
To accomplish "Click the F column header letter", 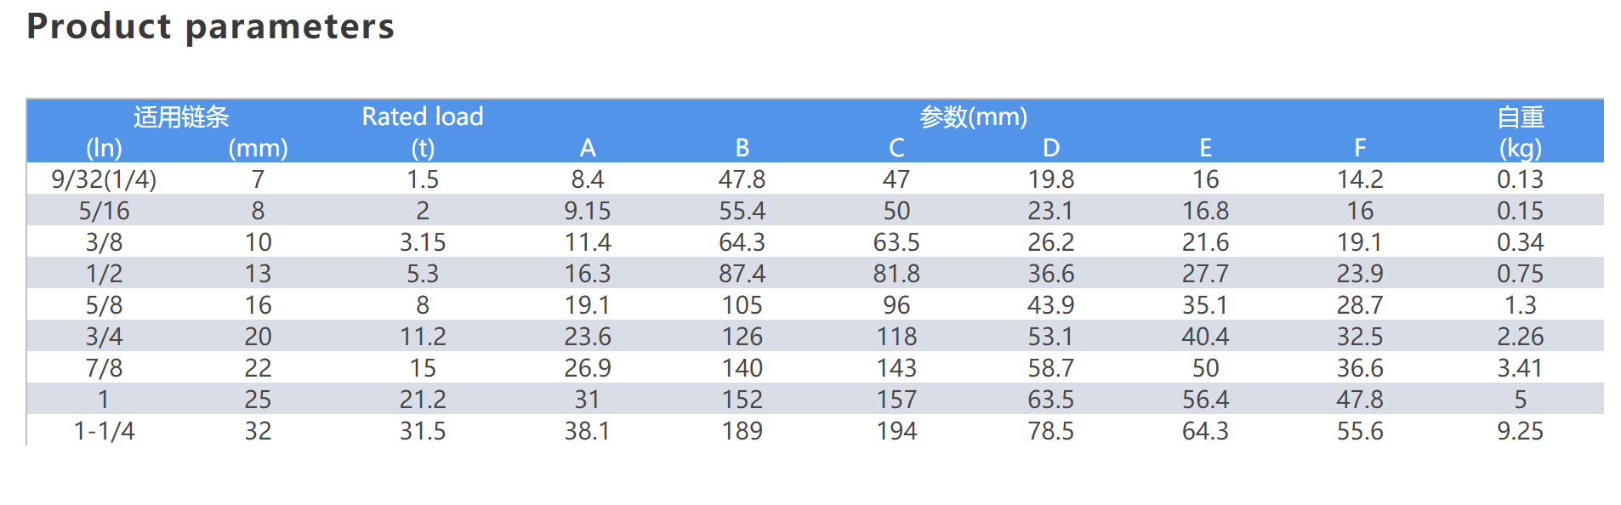I will coord(1360,148).
